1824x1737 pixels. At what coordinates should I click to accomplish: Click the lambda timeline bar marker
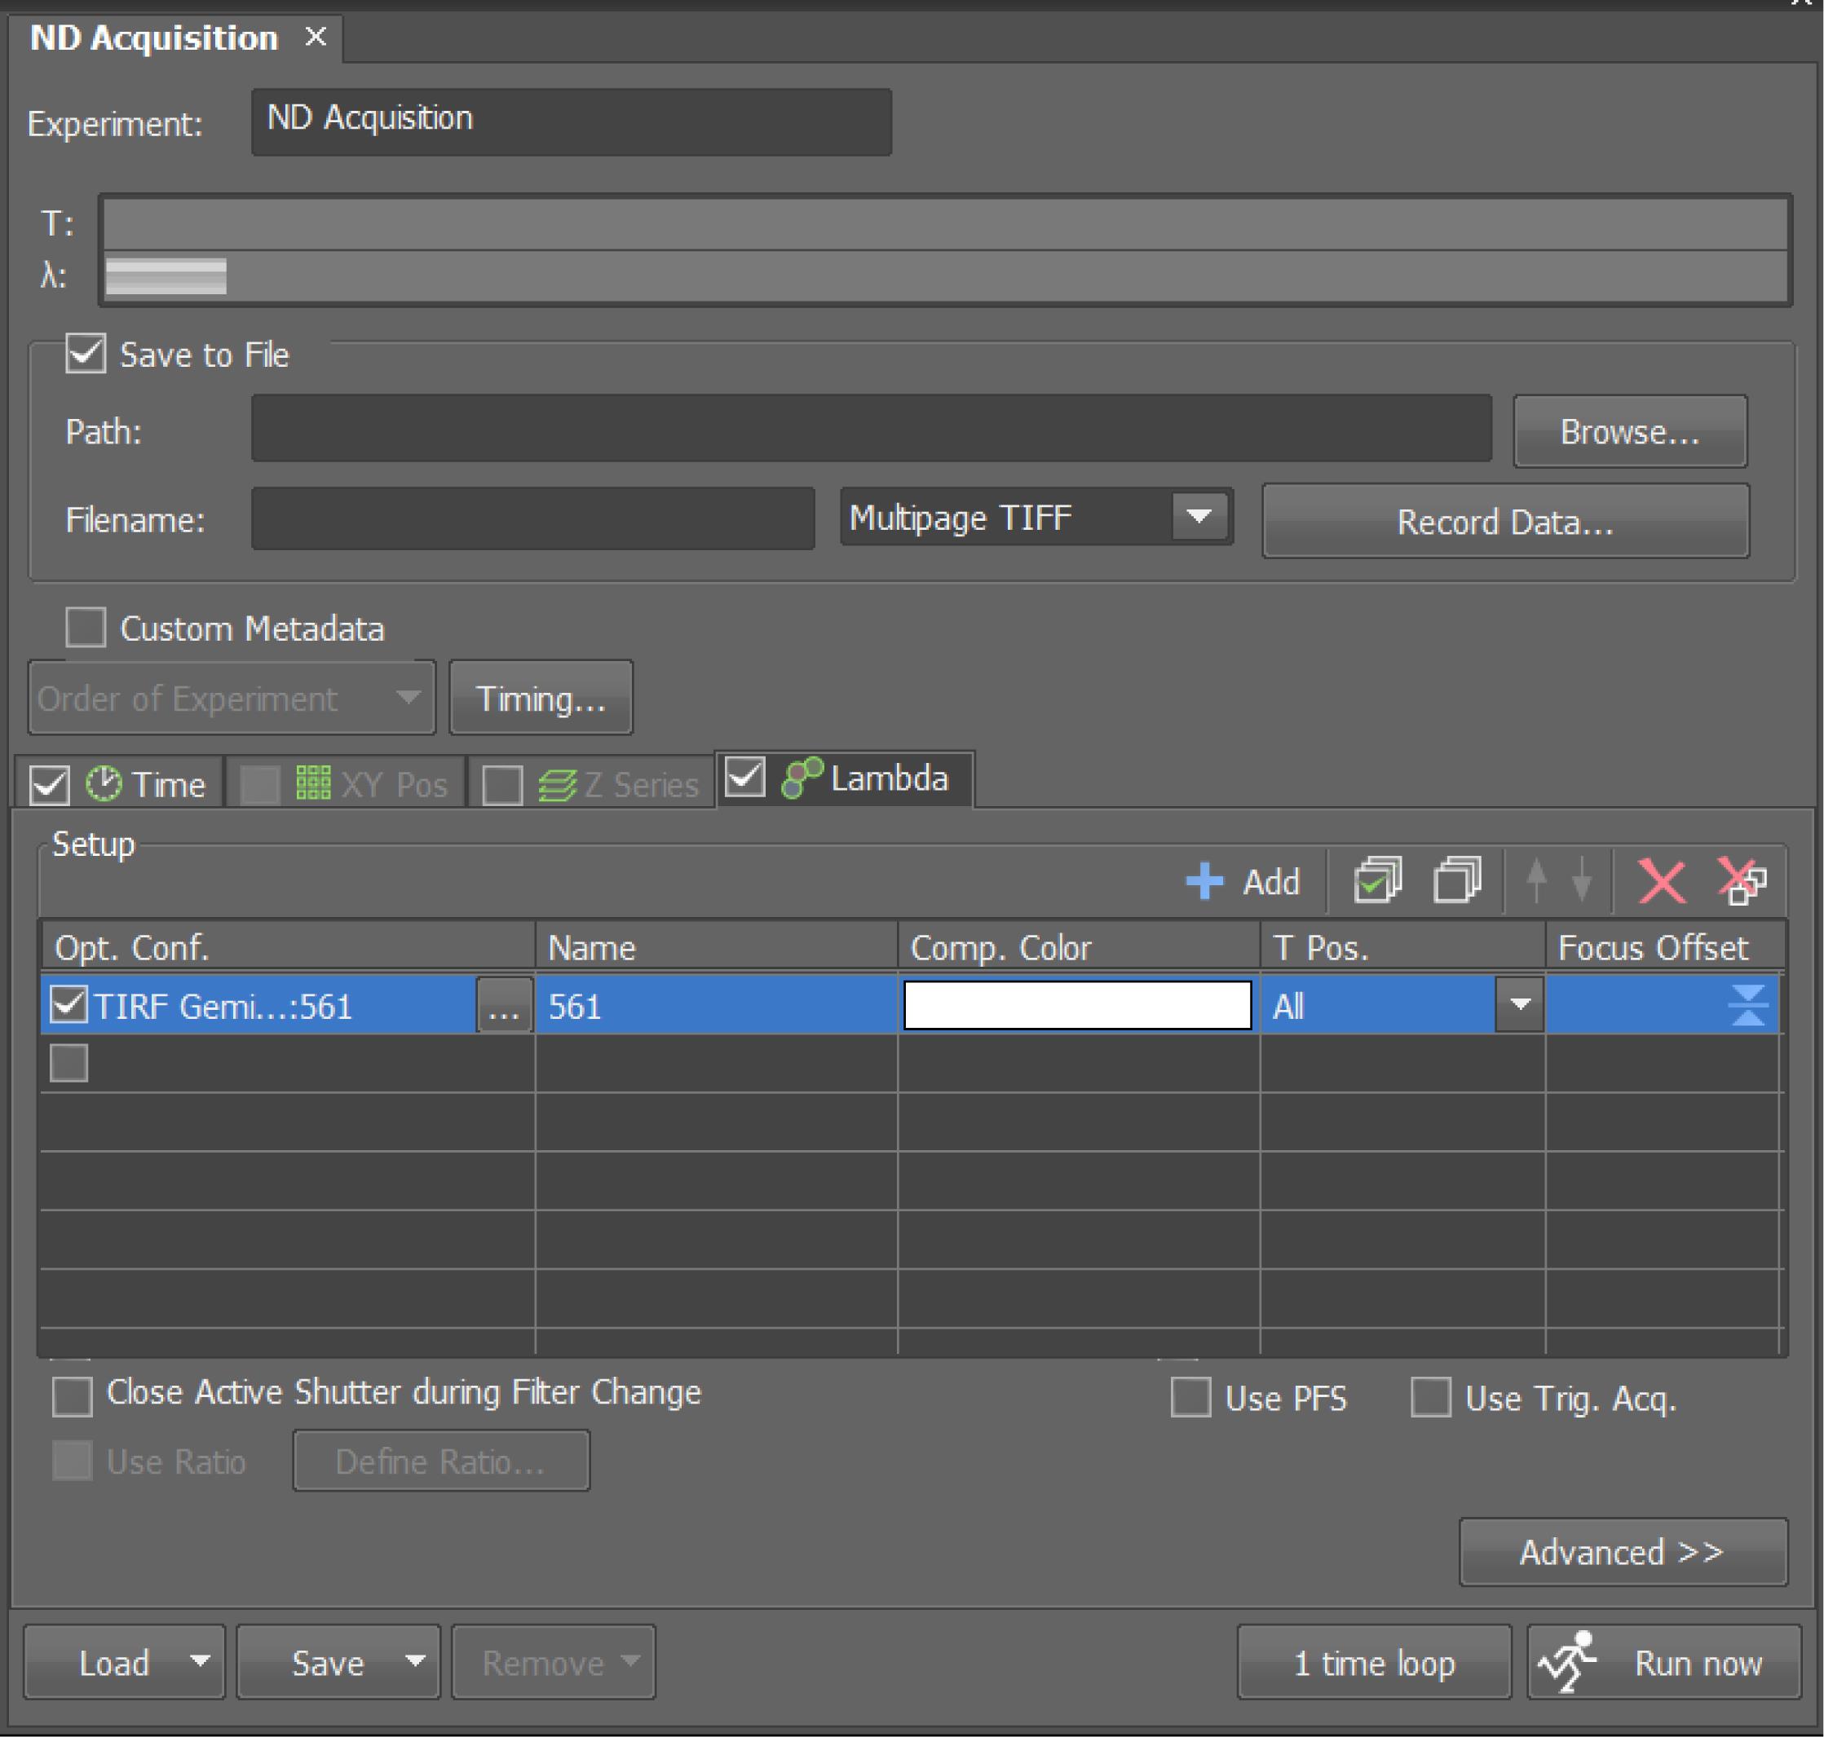[x=166, y=276]
